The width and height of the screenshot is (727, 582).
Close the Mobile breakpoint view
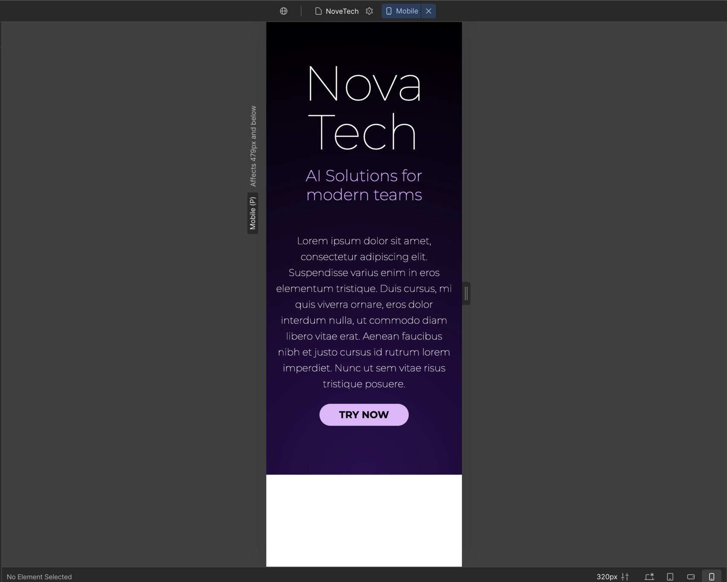[429, 11]
